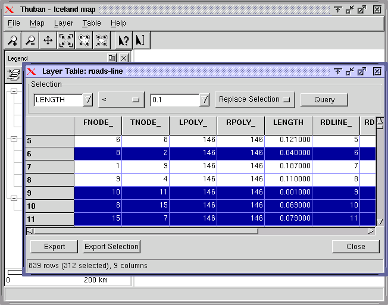Image resolution: width=388 pixels, height=305 pixels.
Task: Select row header 7
Action: [x=50, y=167]
